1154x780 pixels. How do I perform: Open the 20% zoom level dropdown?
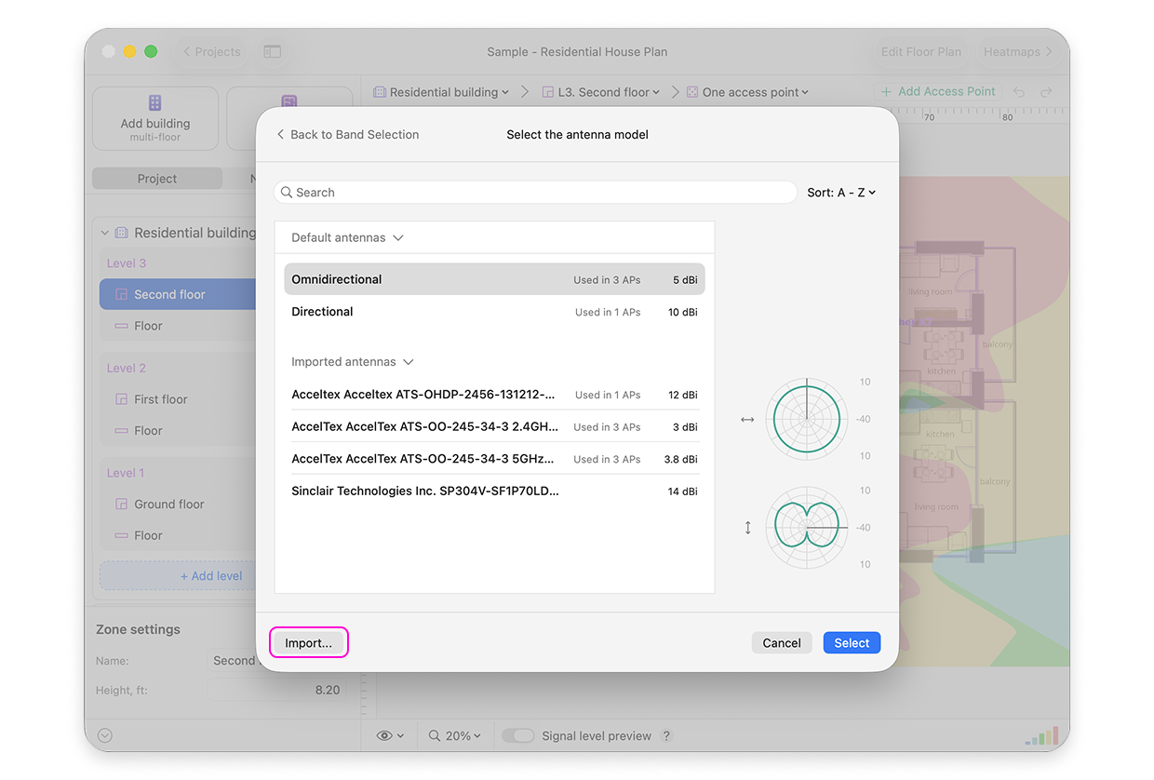tap(454, 735)
